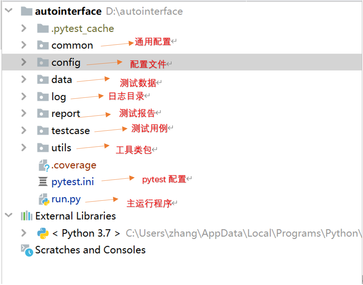
Task: Expand the config folder
Action: click(x=23, y=62)
